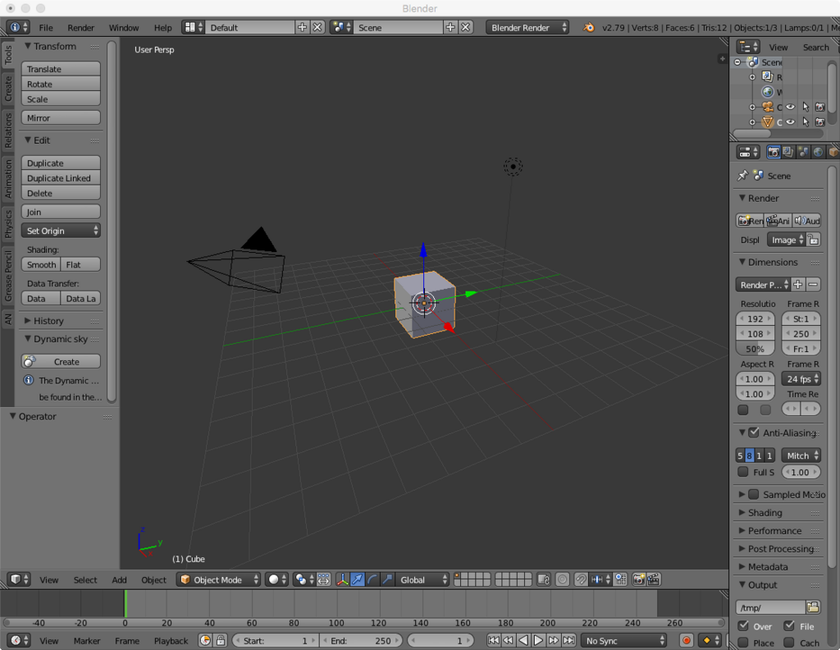840x650 pixels.
Task: Select the Render Layers properties tab icon
Action: tap(788, 152)
